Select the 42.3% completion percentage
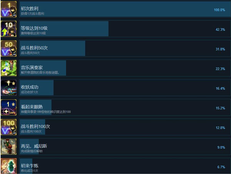Viewport: 231px width, 174px height. (220, 29)
